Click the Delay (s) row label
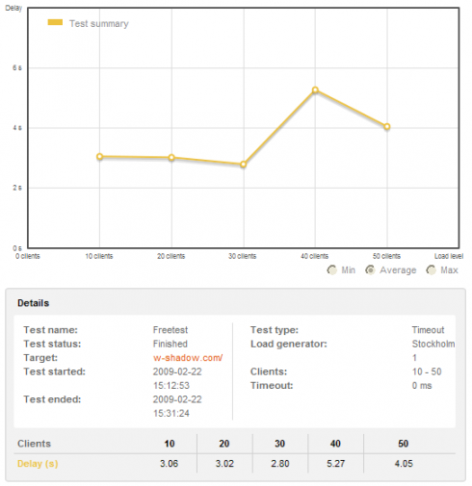Viewport: 472px width, 486px height. pyautogui.click(x=38, y=464)
